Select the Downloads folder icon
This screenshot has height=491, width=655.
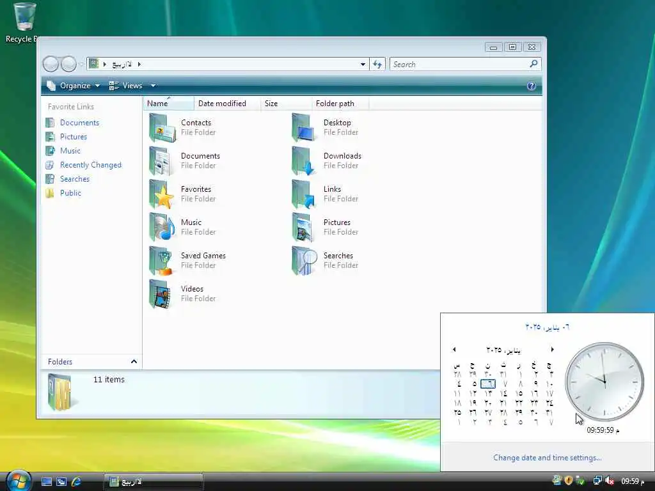pyautogui.click(x=304, y=160)
